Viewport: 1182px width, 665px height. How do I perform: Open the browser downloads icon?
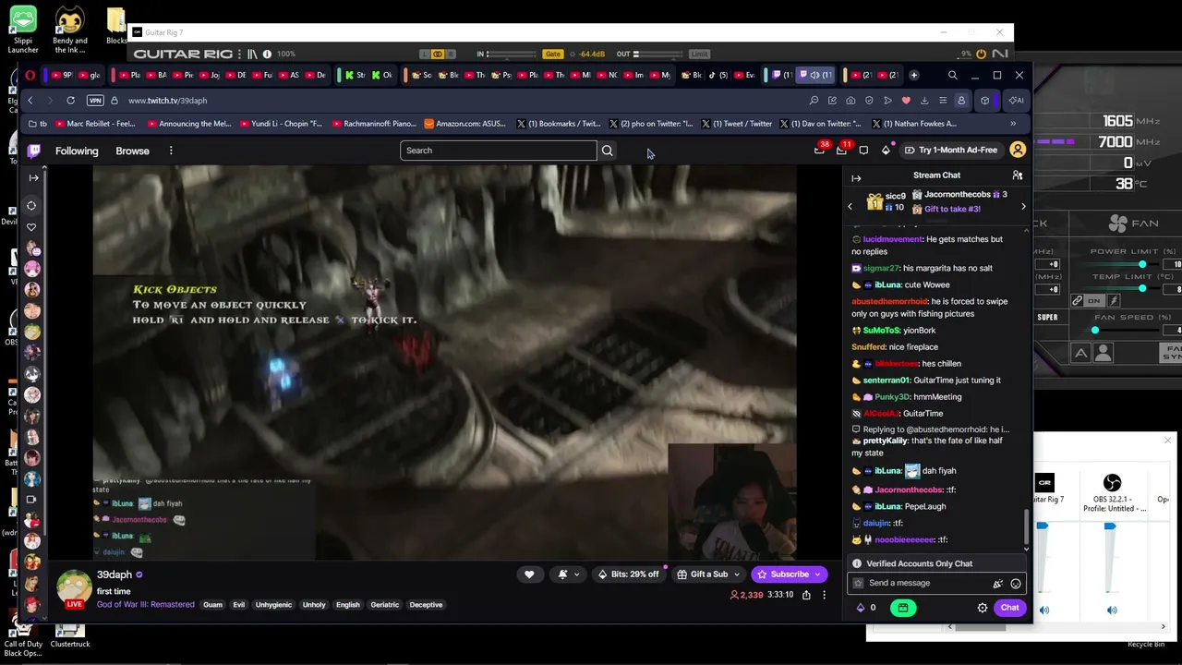924,101
